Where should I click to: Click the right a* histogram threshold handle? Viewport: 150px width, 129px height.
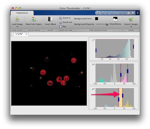tap(127, 71)
